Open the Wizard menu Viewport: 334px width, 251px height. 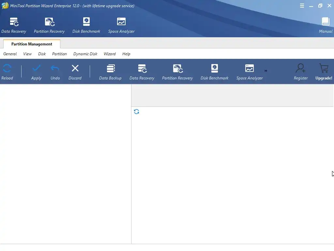click(110, 54)
